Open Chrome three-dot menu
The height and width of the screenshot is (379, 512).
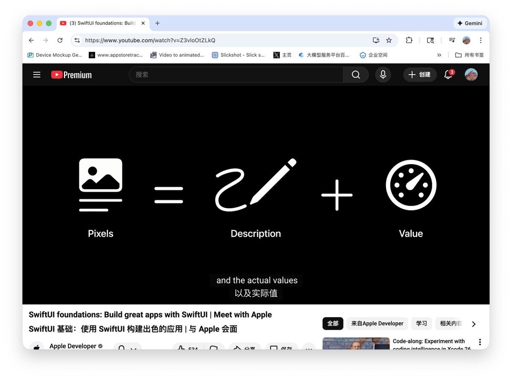tap(481, 40)
